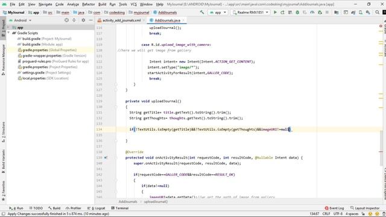This screenshot has height=217, width=386.
Task: Toggle the Build Variants side tab
Action: [3, 161]
